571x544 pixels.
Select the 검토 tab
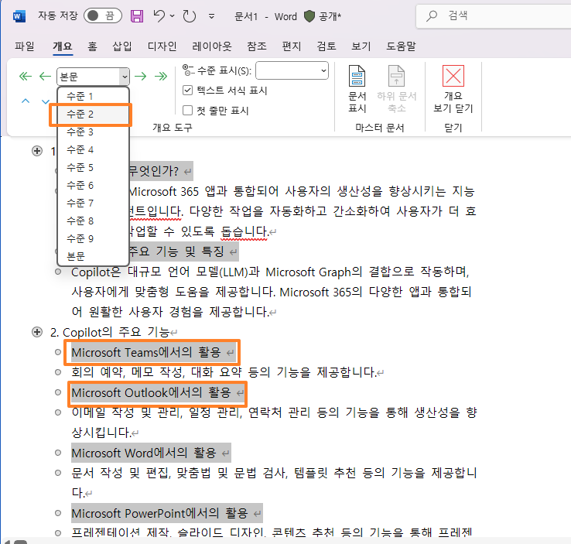pos(327,46)
